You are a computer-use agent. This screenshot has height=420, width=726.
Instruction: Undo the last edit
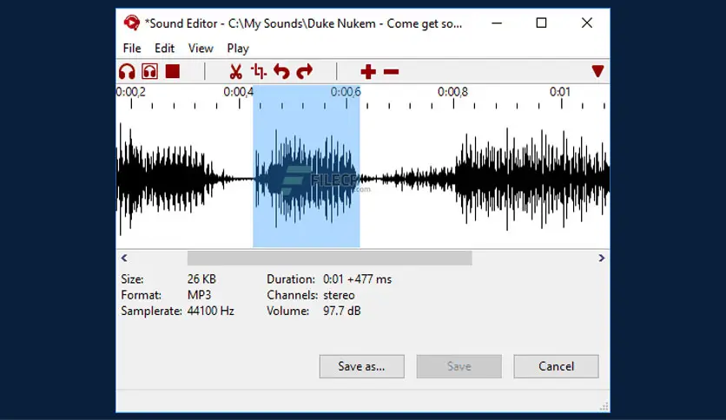tap(280, 71)
